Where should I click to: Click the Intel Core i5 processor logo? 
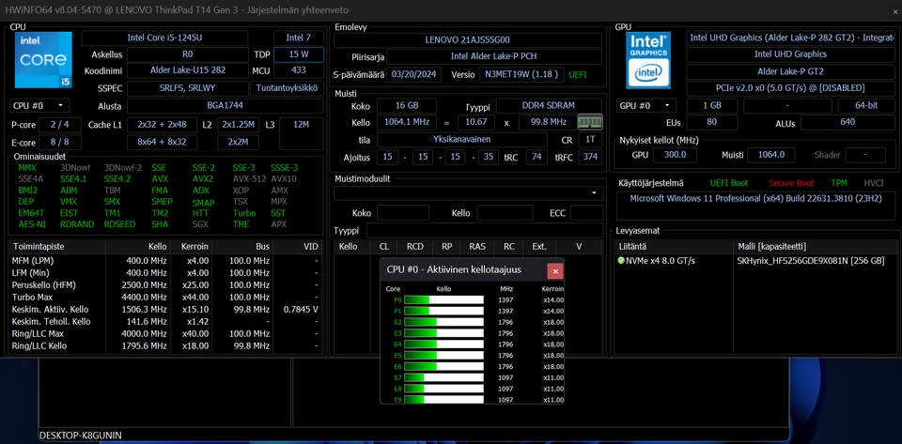click(40, 60)
